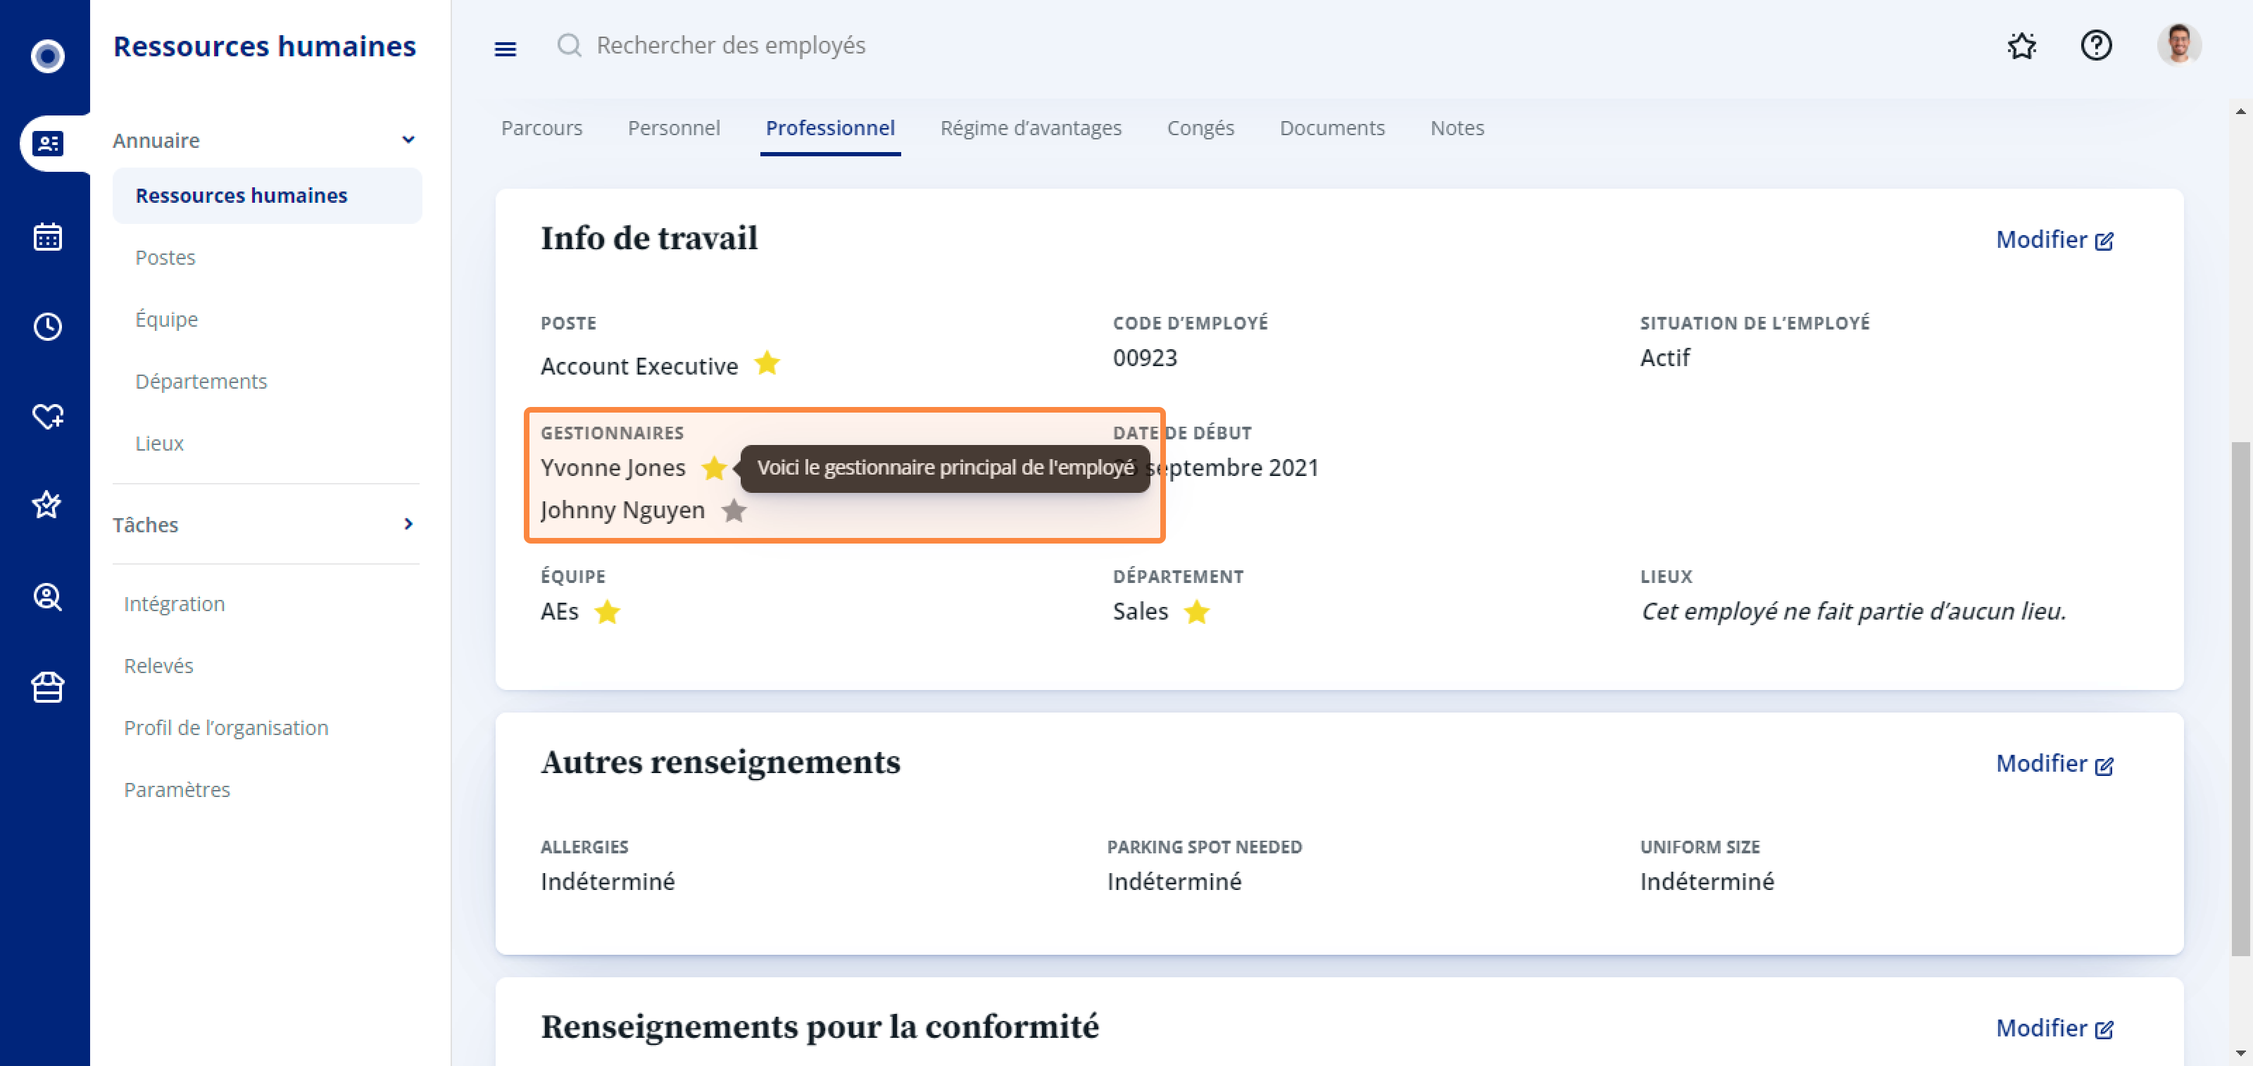Image resolution: width=2253 pixels, height=1066 pixels.
Task: Click Modifier for Autres renseignements
Action: point(2054,763)
